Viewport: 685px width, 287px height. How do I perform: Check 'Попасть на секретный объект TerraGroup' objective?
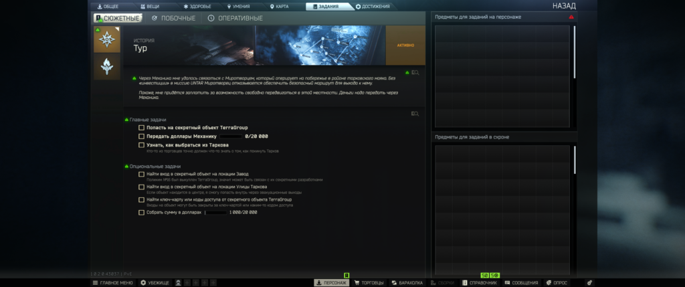(x=141, y=127)
